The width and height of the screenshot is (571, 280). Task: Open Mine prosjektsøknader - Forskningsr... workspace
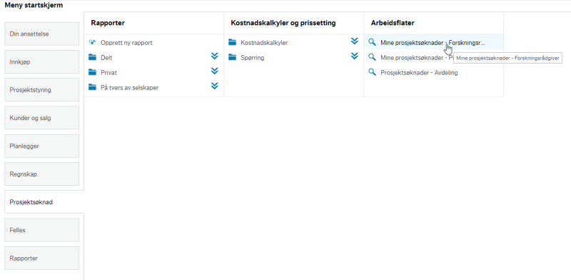pos(433,43)
